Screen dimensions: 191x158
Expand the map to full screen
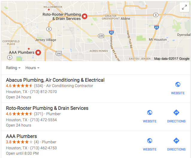[x=184, y=7]
